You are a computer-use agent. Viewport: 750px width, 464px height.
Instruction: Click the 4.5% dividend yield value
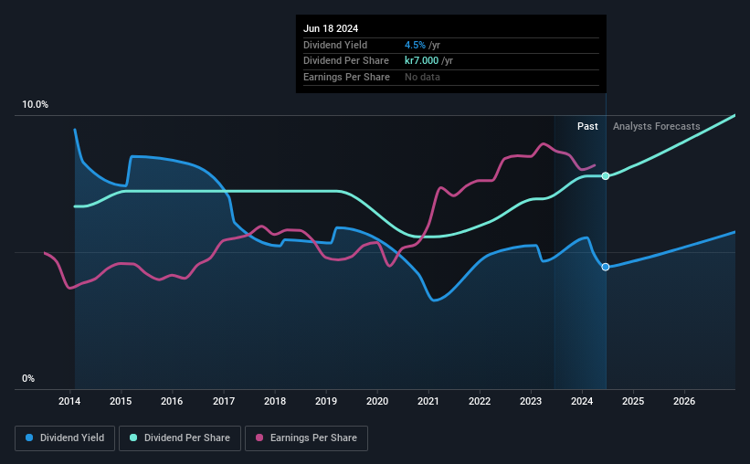pos(415,45)
